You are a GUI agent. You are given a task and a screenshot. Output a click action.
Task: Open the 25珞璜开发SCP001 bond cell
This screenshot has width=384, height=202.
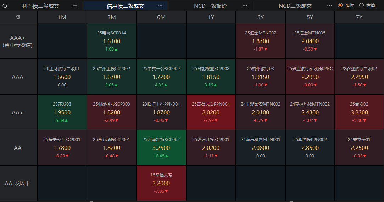click(x=211, y=148)
